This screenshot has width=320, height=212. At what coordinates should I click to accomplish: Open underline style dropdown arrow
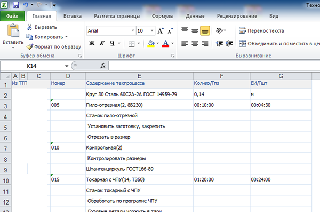tap(119, 43)
